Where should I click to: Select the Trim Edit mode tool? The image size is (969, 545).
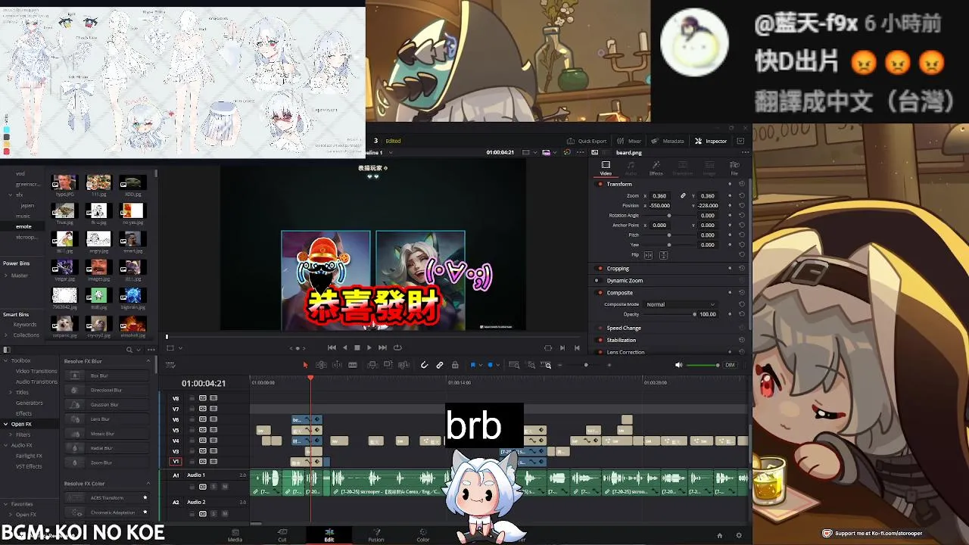pyautogui.click(x=321, y=365)
